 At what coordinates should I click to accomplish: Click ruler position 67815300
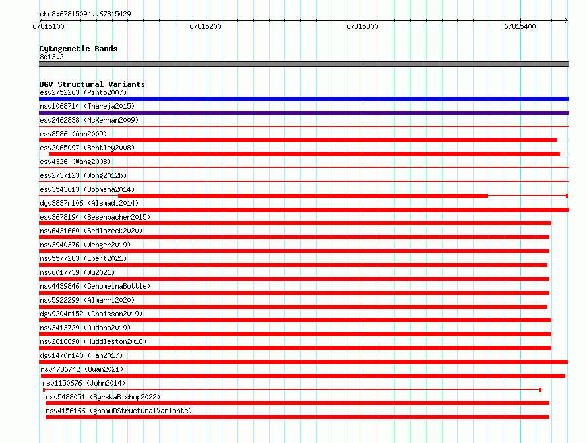coord(362,26)
